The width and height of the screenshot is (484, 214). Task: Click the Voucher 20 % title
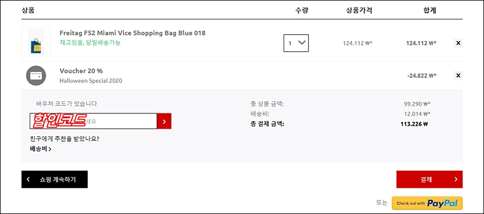tap(81, 71)
